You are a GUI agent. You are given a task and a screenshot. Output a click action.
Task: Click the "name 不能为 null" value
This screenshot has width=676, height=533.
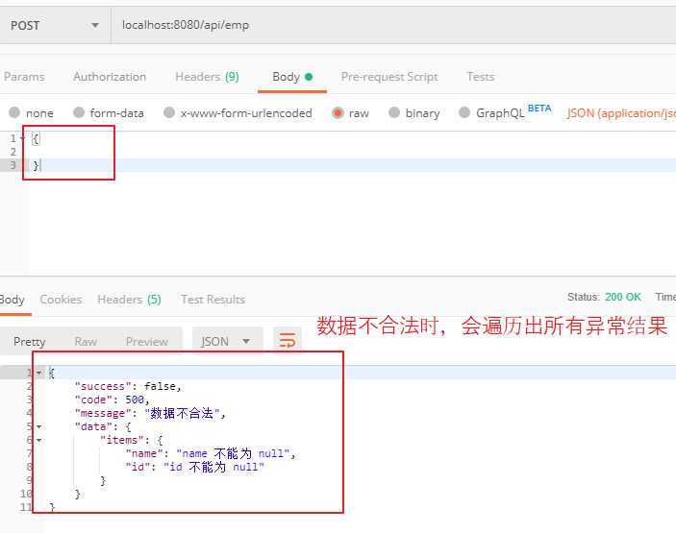(x=236, y=453)
